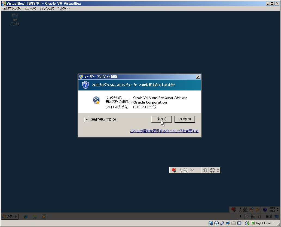Click the Action Center flag tray icon
This screenshot has height=227, width=281.
tap(246, 217)
